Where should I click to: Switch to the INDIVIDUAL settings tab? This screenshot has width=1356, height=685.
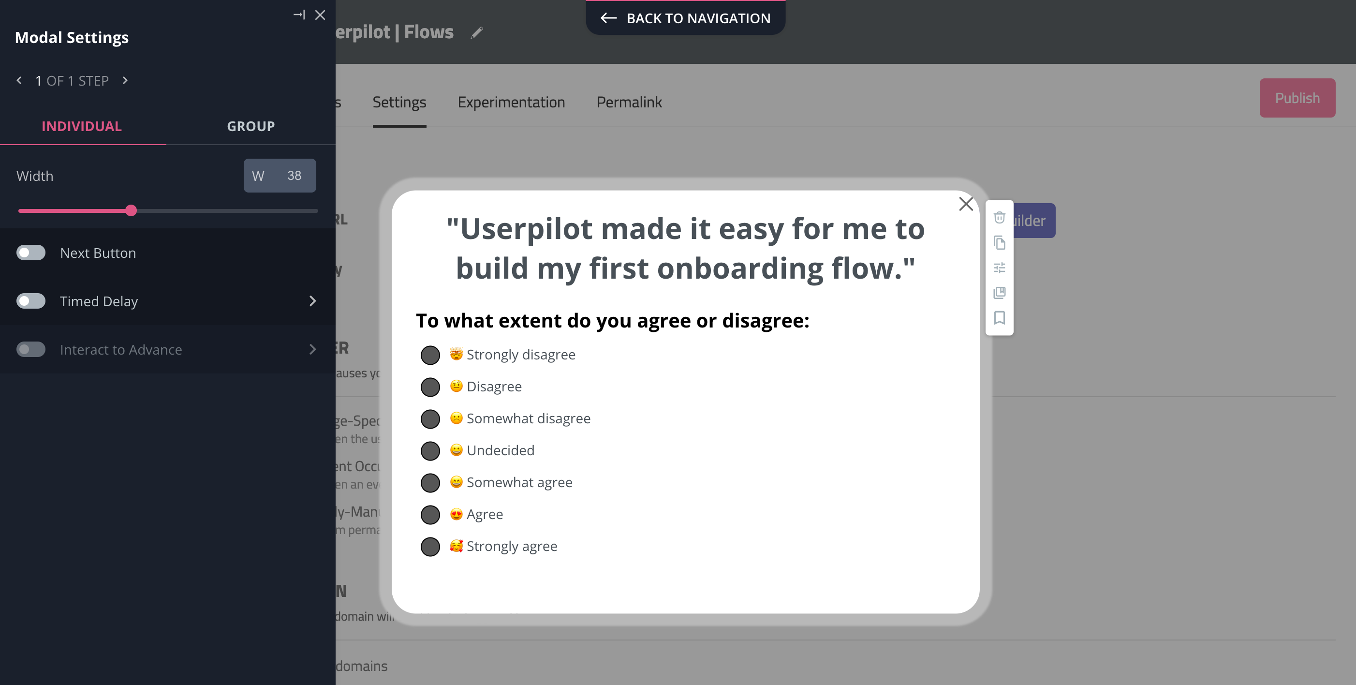81,126
